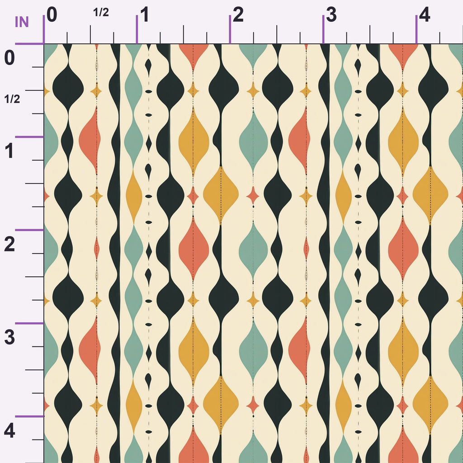Click the 1/2 label on vertical ruler
The height and width of the screenshot is (463, 463).
[x=12, y=99]
